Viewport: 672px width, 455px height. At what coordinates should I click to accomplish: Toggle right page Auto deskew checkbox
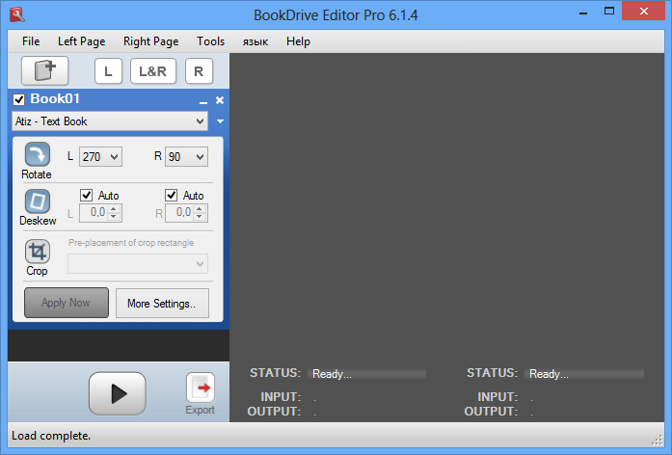pos(171,195)
